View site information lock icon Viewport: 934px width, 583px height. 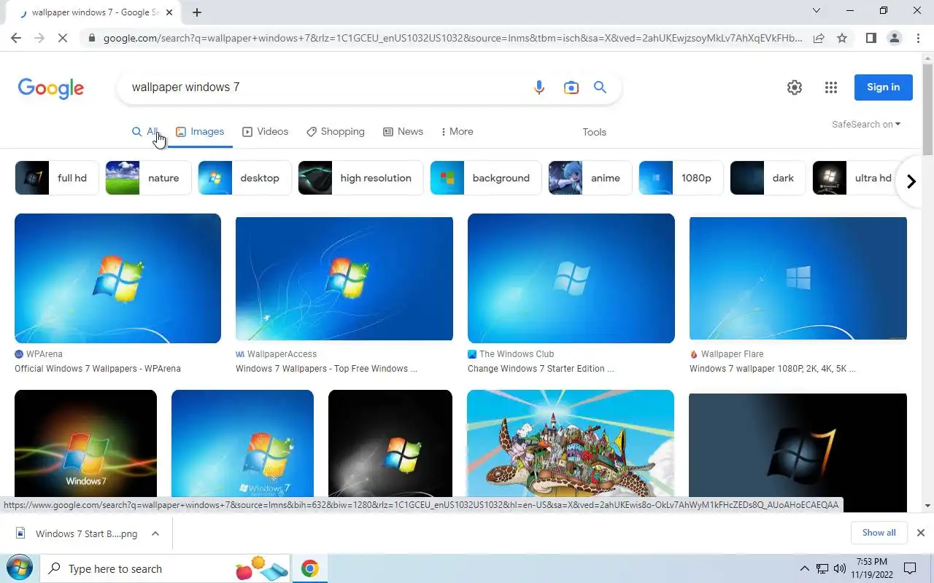[x=90, y=38]
